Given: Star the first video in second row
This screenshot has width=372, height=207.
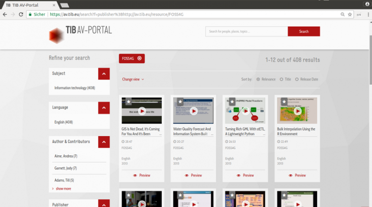Looking at the screenshot, I should (x=129, y=195).
